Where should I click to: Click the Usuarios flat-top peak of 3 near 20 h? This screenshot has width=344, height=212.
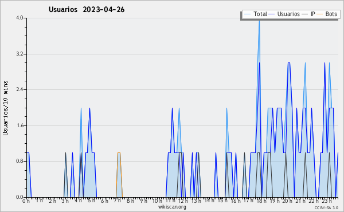coord(289,63)
